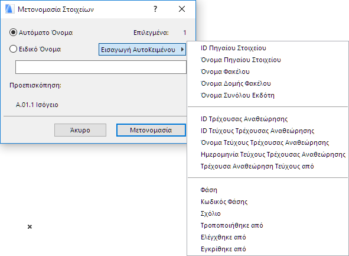The image size is (349, 256).
Task: Choose Όνομα Τεύχους Τρέχουσας Αναθεώρησης item
Action: (x=268, y=142)
